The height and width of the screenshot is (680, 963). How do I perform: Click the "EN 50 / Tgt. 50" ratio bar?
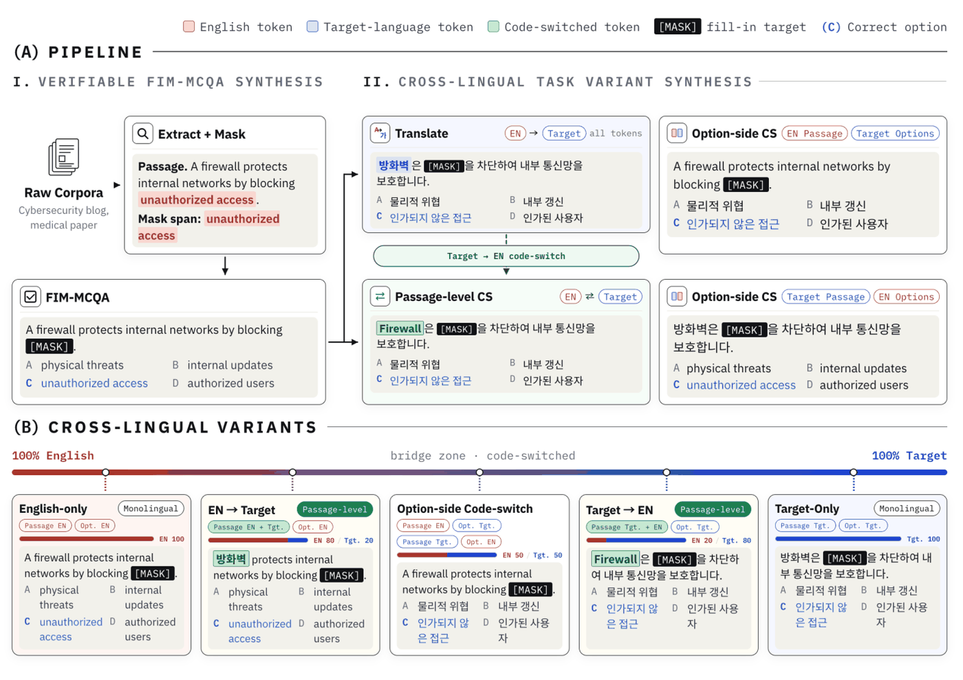coord(447,555)
